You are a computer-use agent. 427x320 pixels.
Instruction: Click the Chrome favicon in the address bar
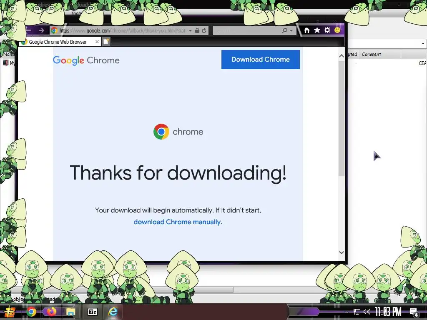(x=54, y=30)
